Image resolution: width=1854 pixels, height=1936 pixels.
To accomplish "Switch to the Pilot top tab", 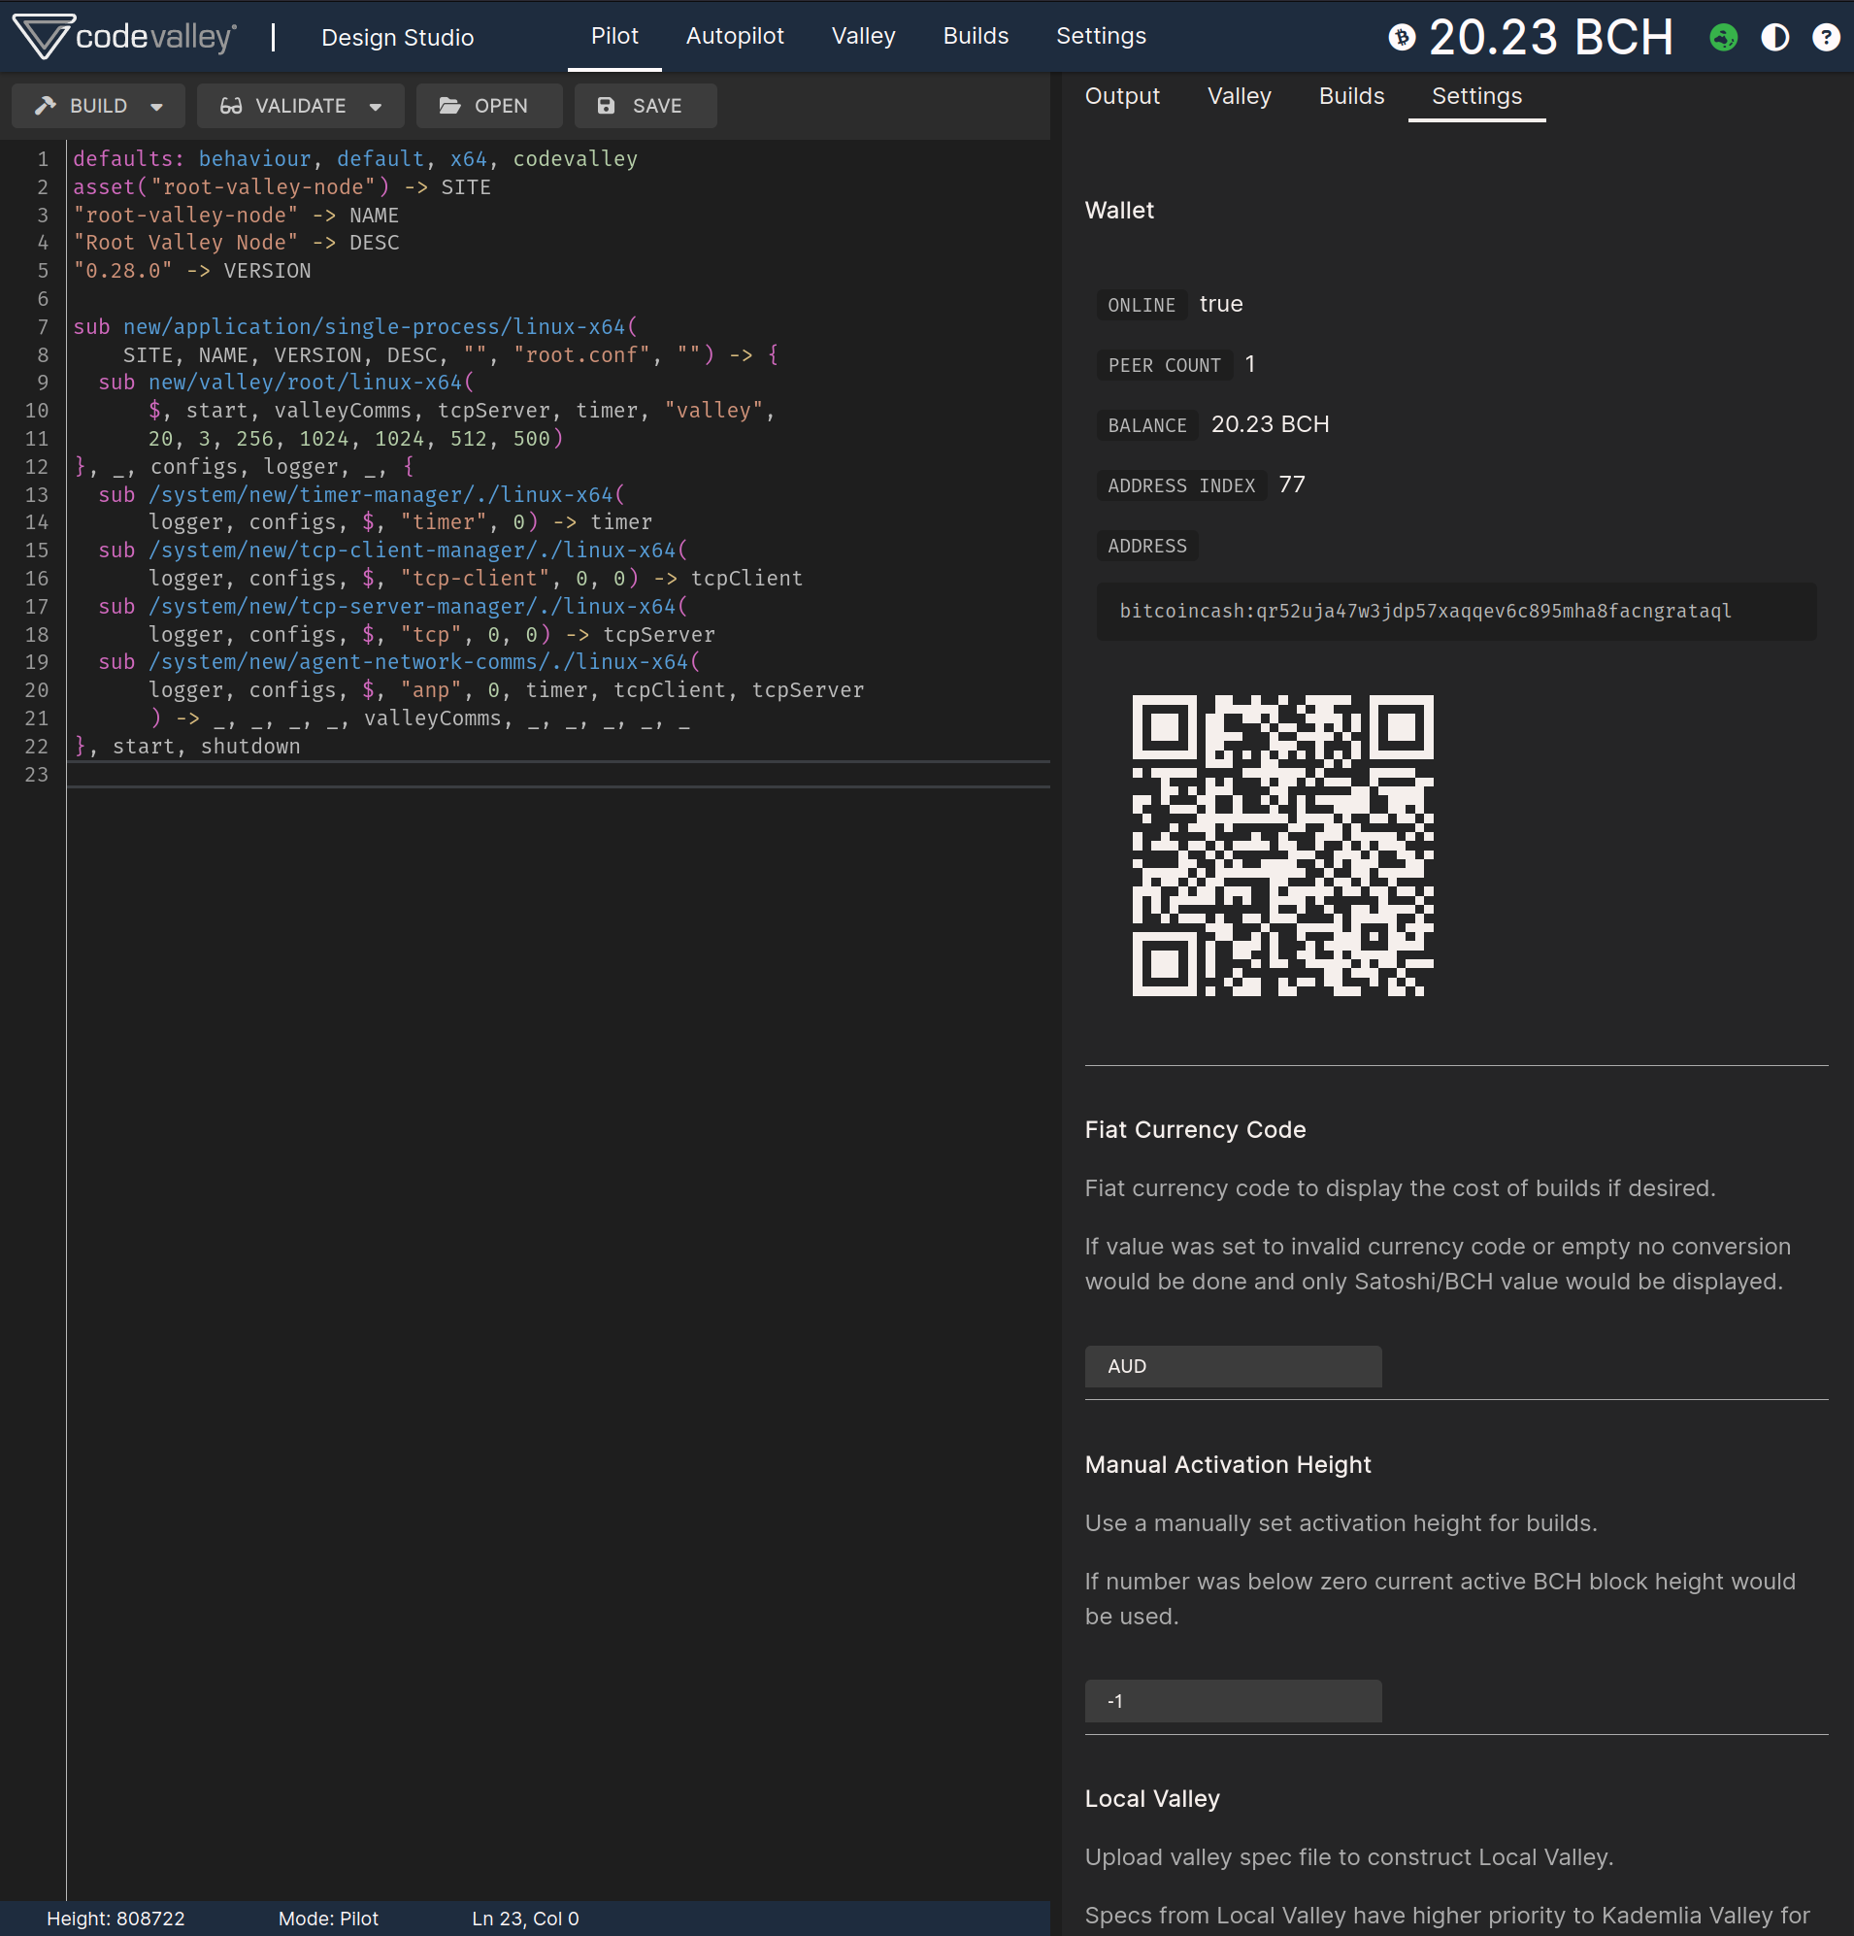I will pos(614,37).
